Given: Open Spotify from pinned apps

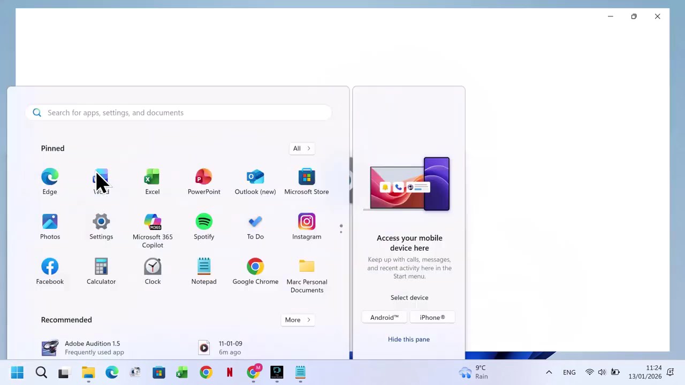Looking at the screenshot, I should click(204, 227).
